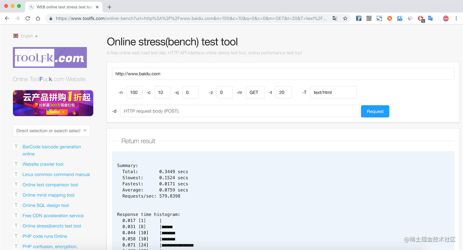The width and height of the screenshot is (463, 250).
Task: Click the Requests/sec: 579.8398 line
Action: 151,196
